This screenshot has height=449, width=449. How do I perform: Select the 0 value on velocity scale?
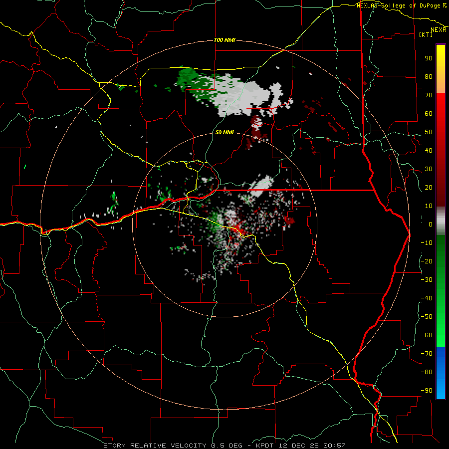tap(431, 224)
